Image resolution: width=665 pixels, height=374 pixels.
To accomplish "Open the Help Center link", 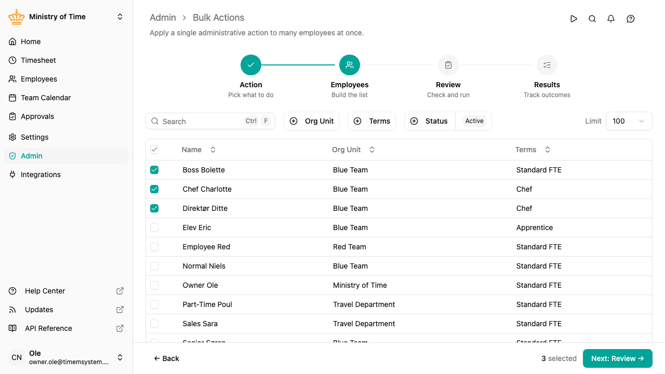I will point(66,291).
